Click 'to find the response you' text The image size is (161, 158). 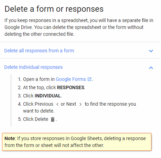click(110, 104)
